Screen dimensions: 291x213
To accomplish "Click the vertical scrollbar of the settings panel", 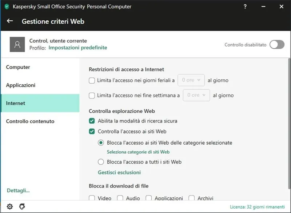I will (x=289, y=124).
